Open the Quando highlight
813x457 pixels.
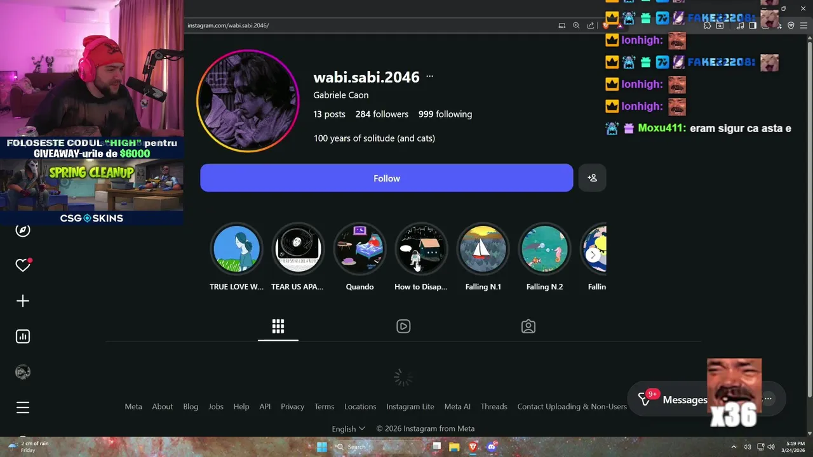coord(359,256)
